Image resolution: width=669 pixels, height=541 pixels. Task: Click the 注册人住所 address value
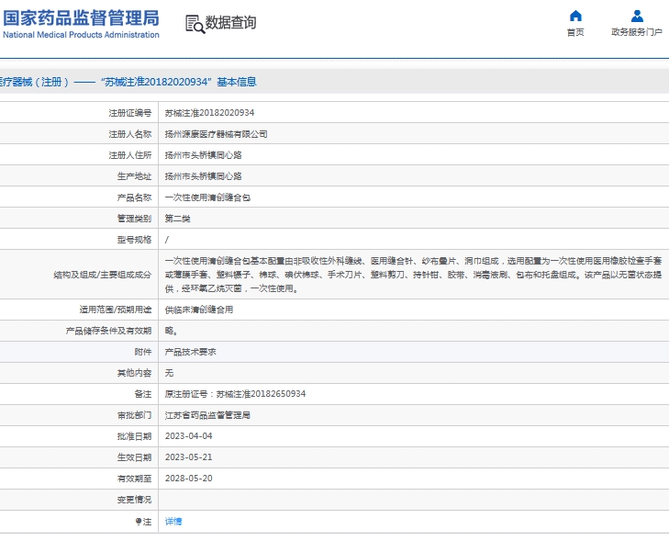click(203, 155)
